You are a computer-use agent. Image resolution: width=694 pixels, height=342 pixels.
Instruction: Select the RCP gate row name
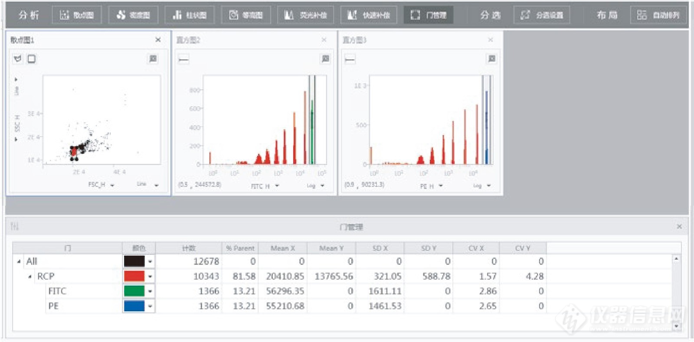[46, 276]
